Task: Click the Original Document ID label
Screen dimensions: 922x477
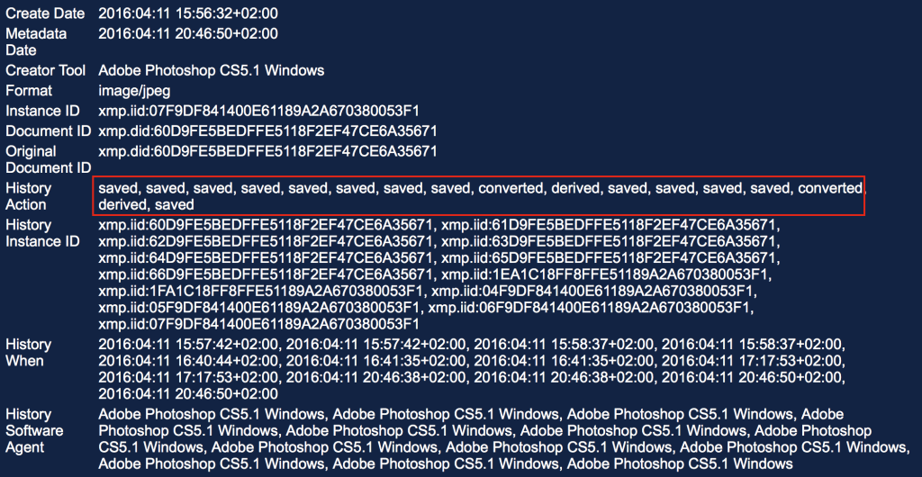Action: pos(49,159)
